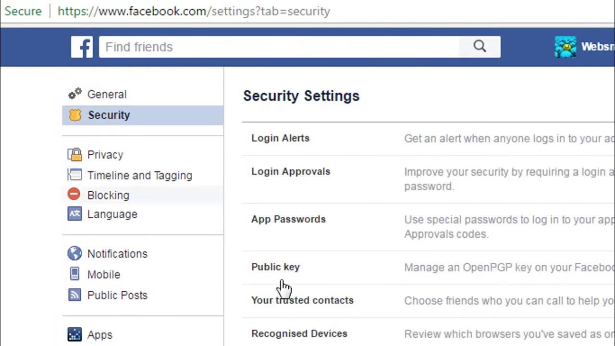The image size is (615, 346).
Task: Expand the App Passwords section
Action: coord(288,219)
